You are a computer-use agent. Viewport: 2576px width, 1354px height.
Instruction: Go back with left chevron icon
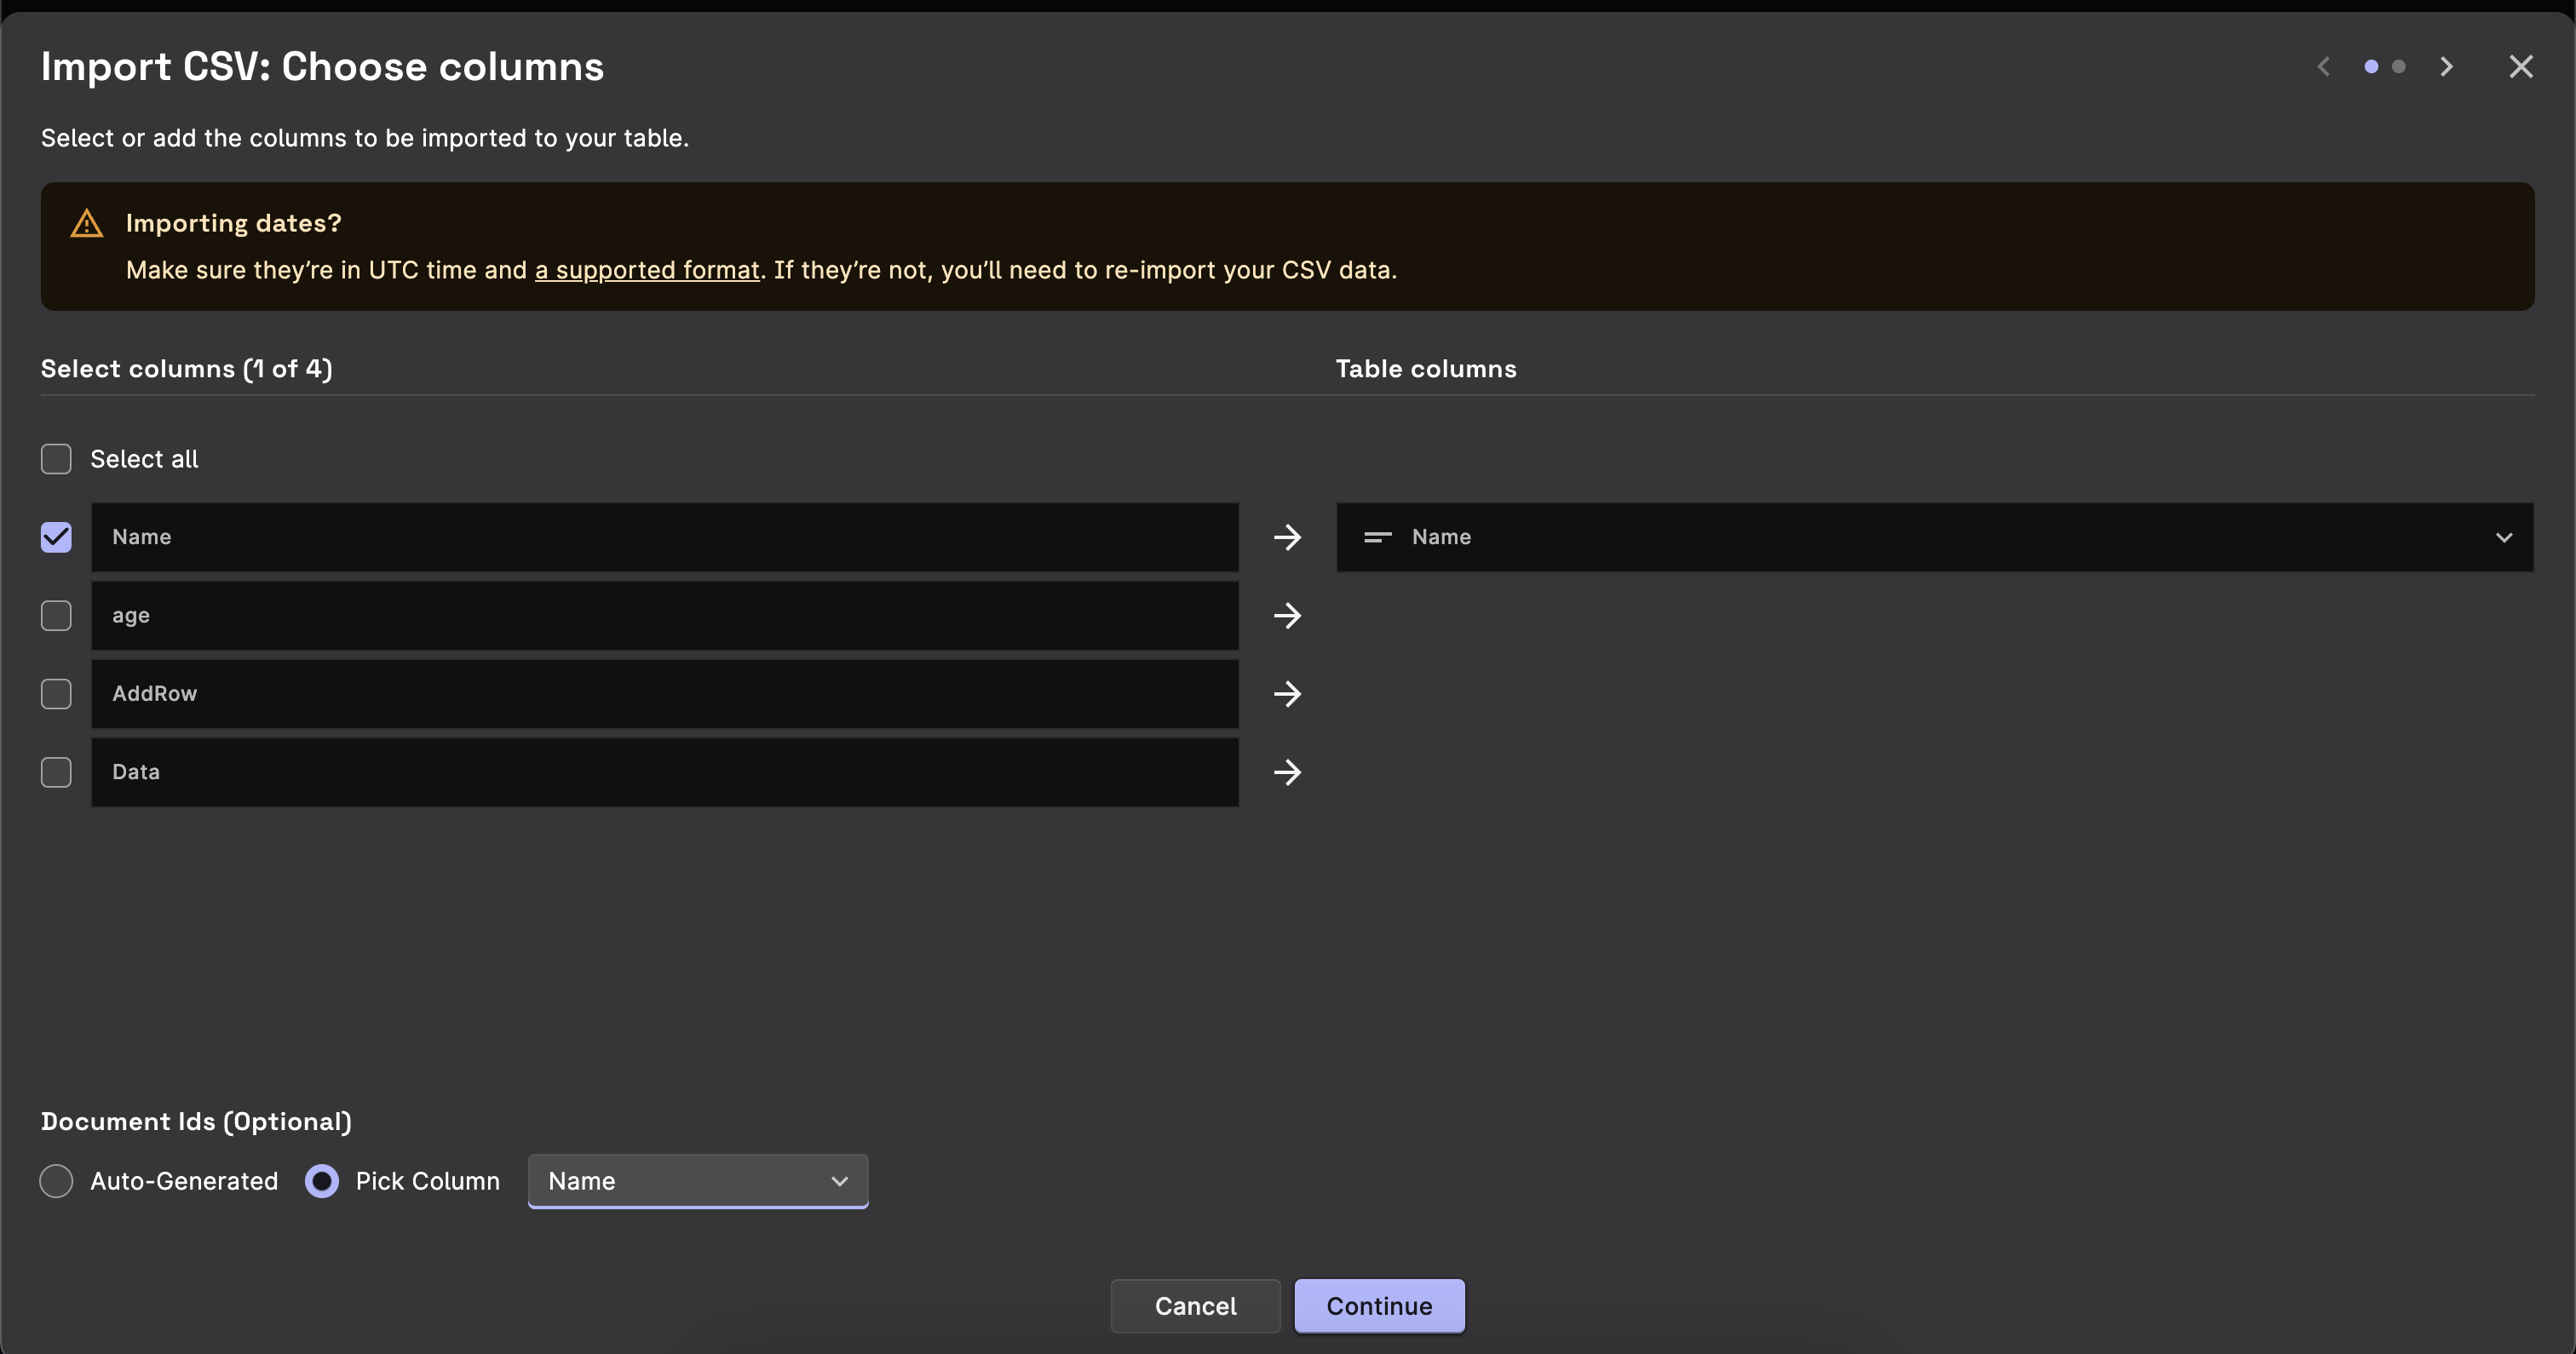pos(2324,67)
